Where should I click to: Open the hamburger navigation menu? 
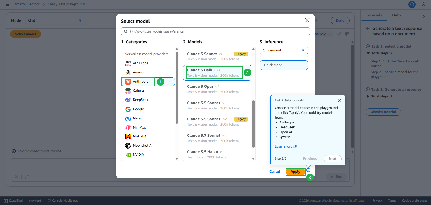click(x=8, y=4)
